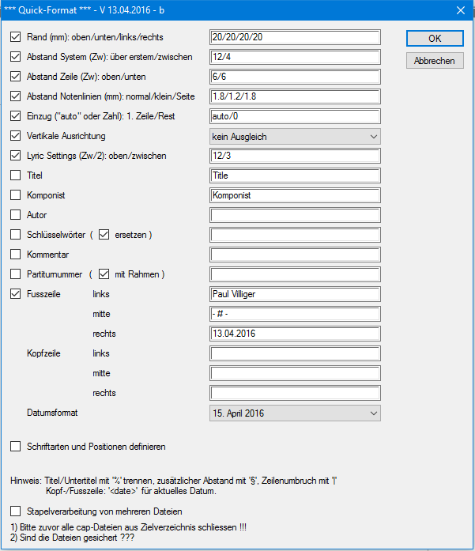Uncheck the 'ersetzen' checkbox for Schlüsselwörter
475x551 pixels.
coord(104,235)
